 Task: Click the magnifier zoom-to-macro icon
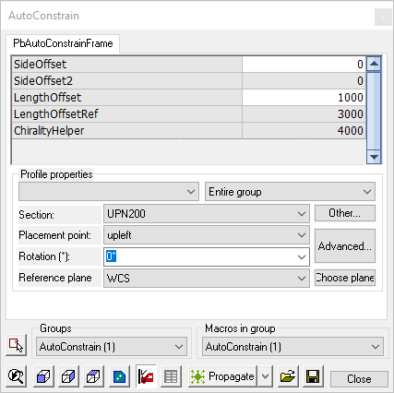16,376
